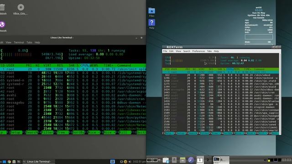Click the Linux Lite Terminal taskbar button
The width and height of the screenshot is (292, 164).
38,162
